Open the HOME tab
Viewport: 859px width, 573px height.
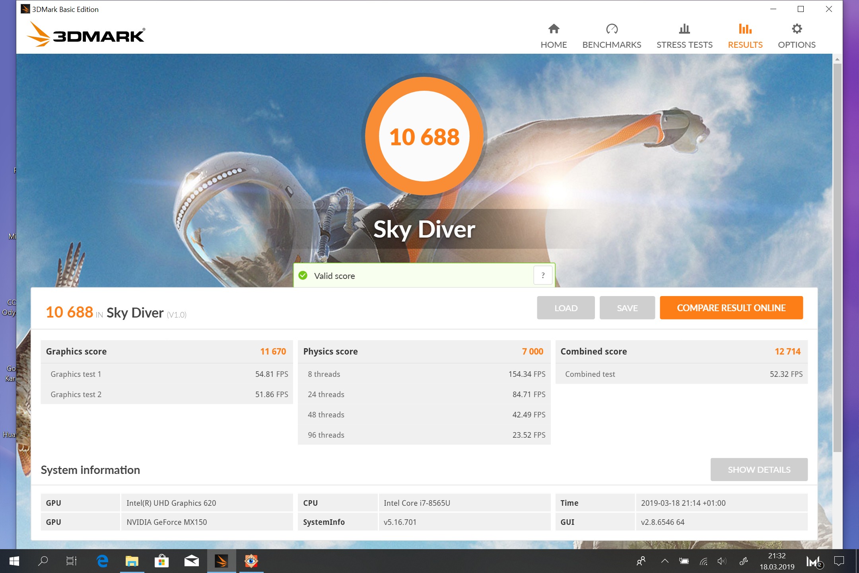tap(554, 36)
